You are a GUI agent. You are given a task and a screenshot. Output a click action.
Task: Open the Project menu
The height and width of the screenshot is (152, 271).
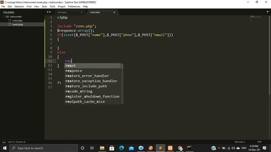[x=61, y=7]
